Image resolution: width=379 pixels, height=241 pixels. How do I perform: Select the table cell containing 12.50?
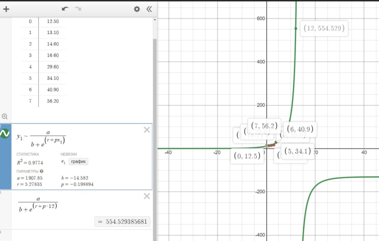53,21
